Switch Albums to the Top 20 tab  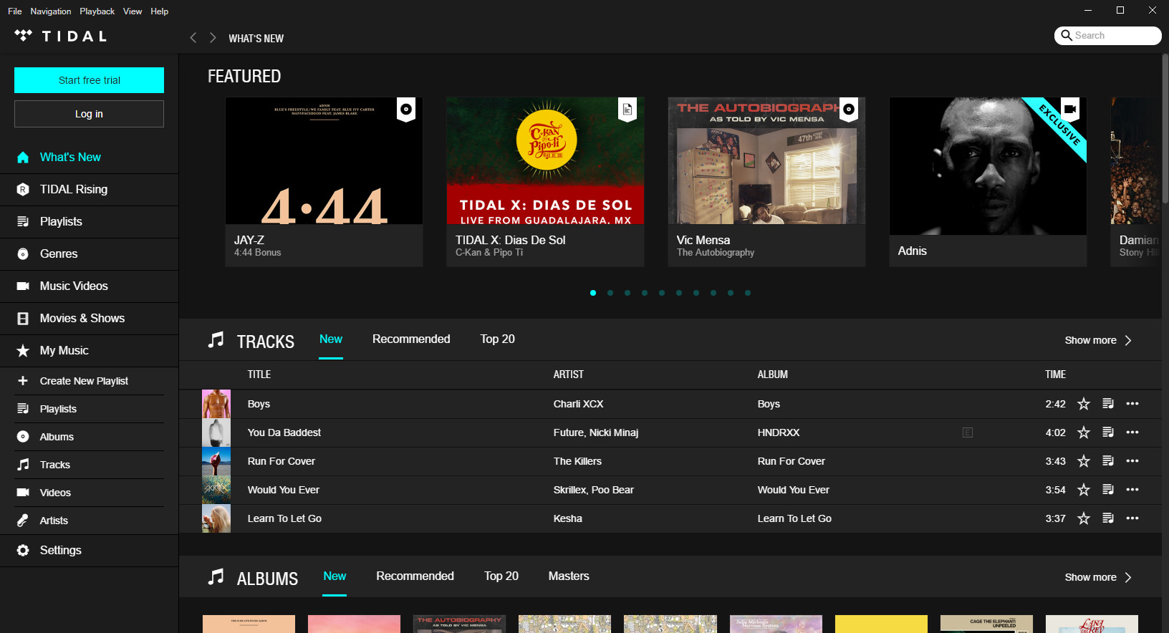[501, 576]
